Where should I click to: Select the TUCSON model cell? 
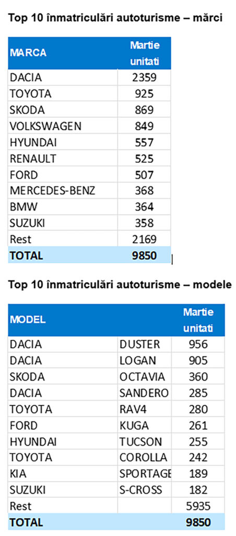[145, 442]
